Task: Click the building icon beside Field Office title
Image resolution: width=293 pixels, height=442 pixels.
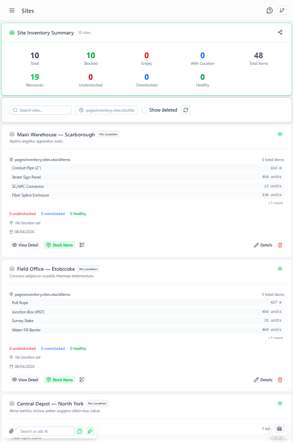Action: 12,269
